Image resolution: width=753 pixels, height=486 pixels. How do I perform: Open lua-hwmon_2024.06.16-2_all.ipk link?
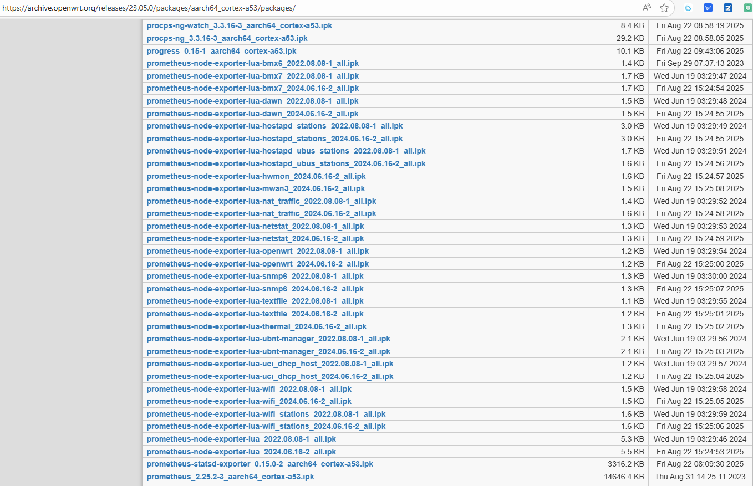point(256,176)
